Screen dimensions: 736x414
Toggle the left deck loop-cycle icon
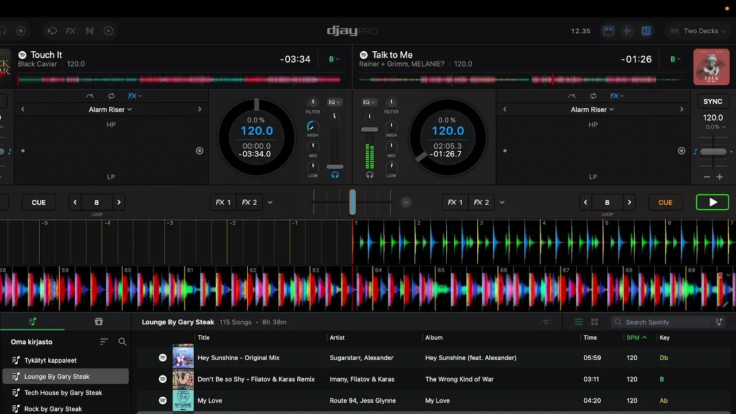click(x=111, y=96)
